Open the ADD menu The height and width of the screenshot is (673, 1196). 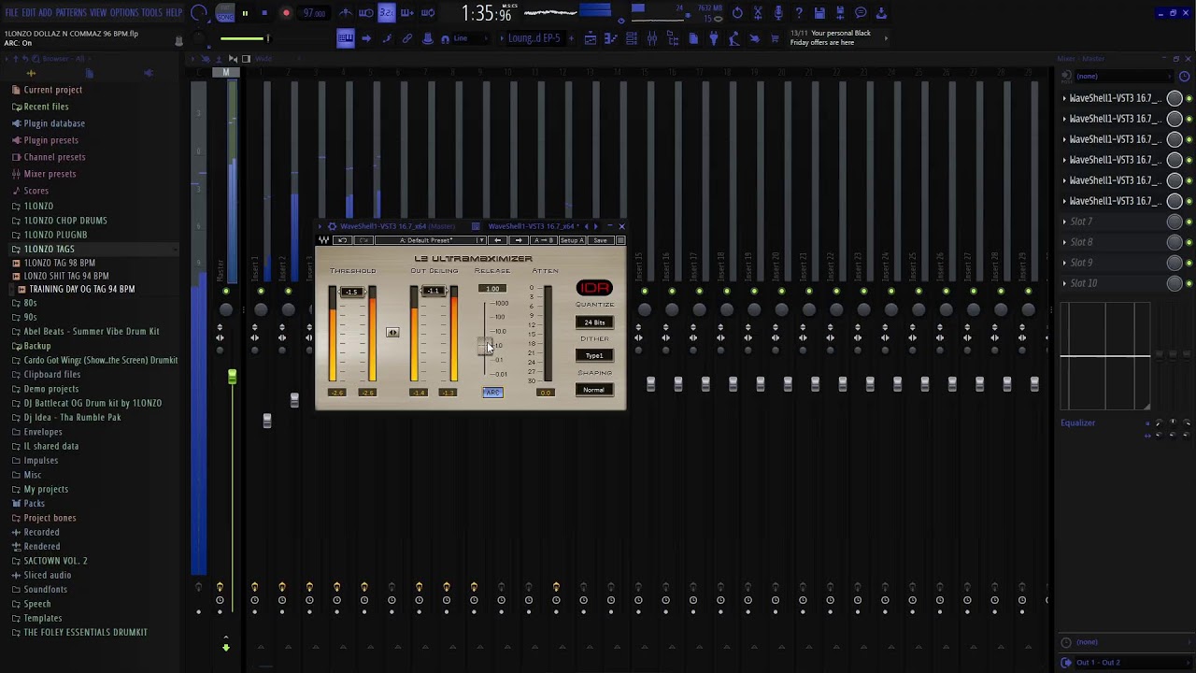click(x=45, y=13)
